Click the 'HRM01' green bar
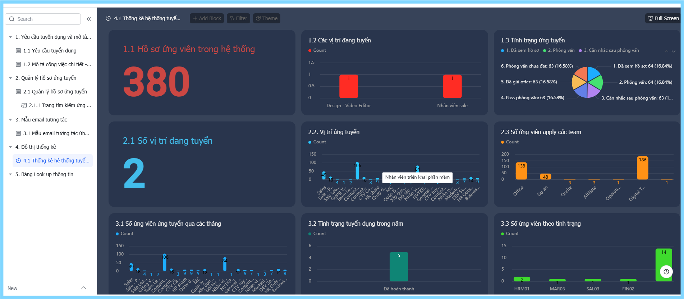This screenshot has height=299, width=684. click(x=522, y=279)
